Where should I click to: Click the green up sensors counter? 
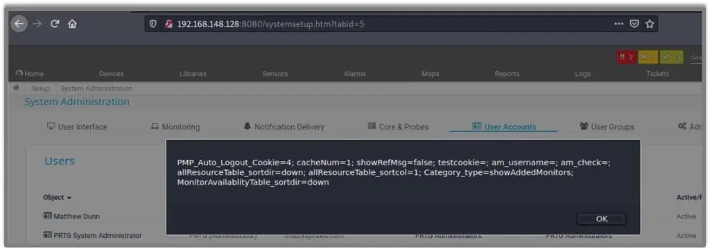[671, 57]
